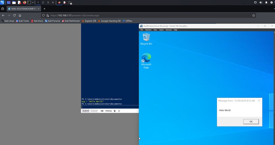The image size is (275, 145).
Task: Click the Cancel button in console
Action: 94,111
